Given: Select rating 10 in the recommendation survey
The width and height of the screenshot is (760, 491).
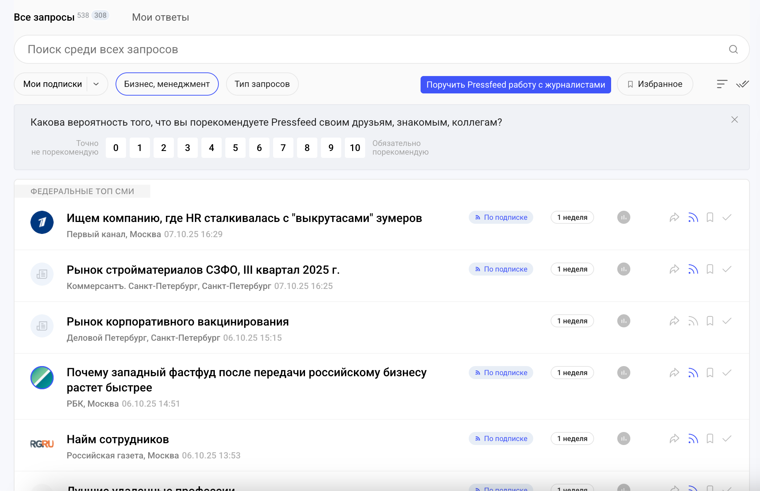Looking at the screenshot, I should pyautogui.click(x=355, y=148).
